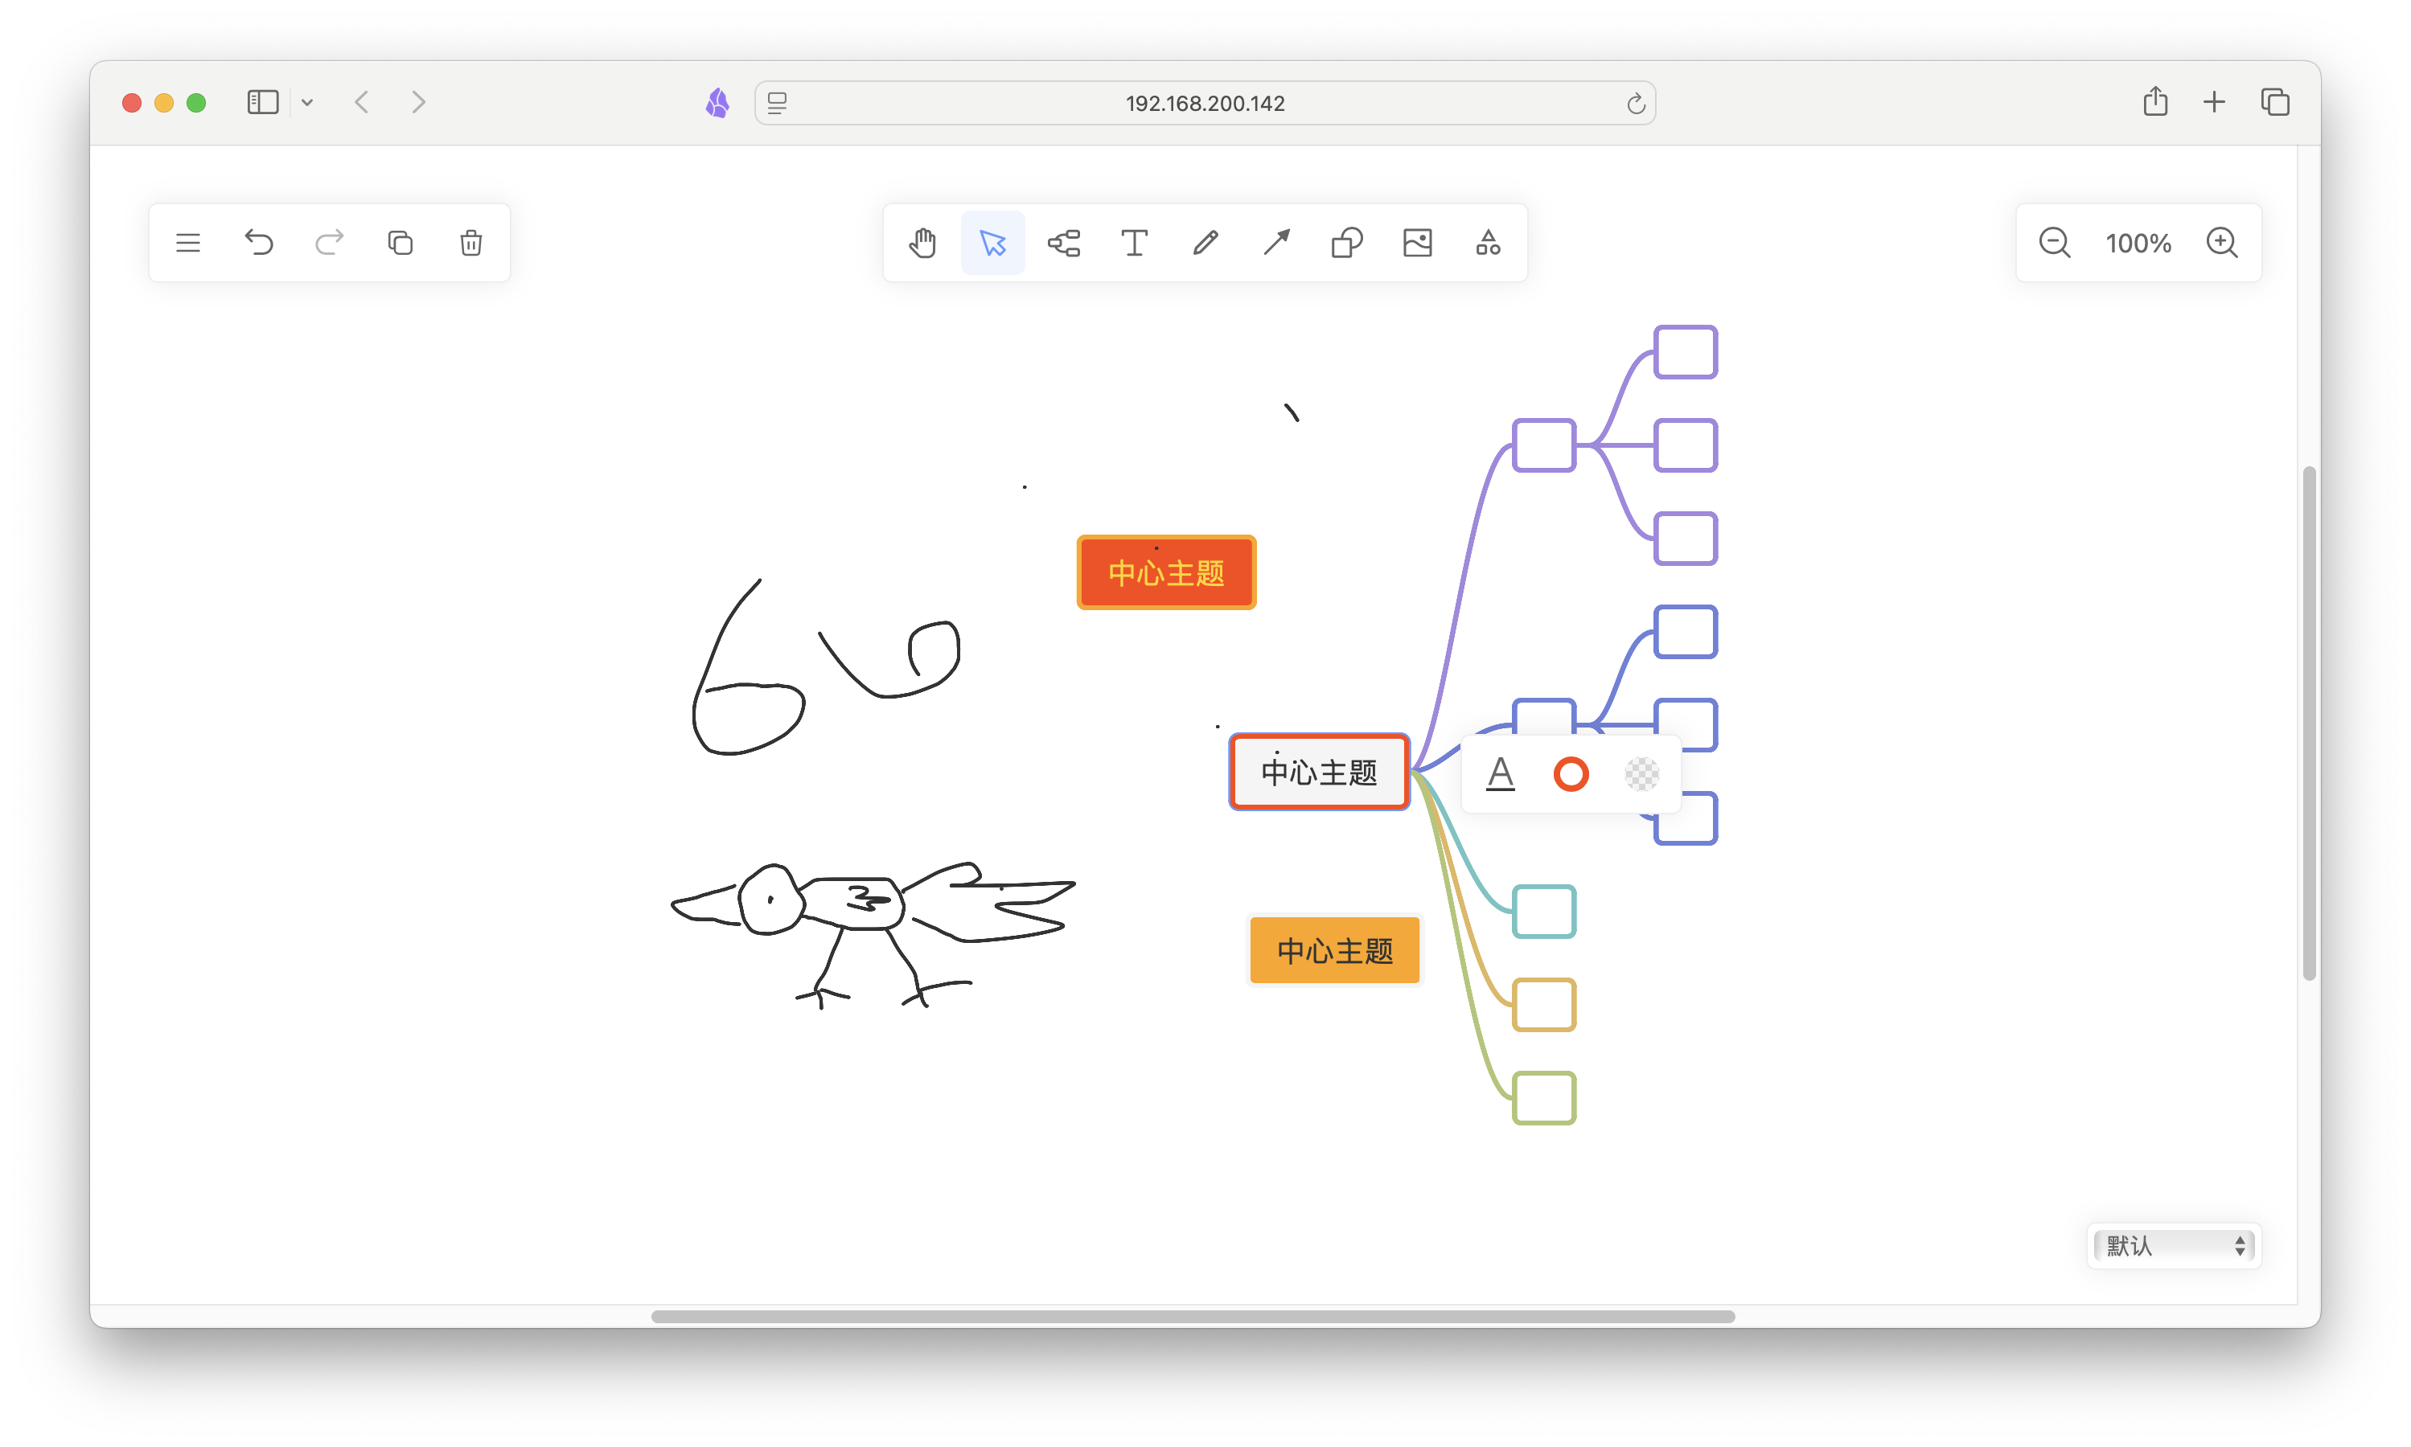Pick the arrow line tool
Screen dimensions: 2411x1447
click(x=1275, y=243)
